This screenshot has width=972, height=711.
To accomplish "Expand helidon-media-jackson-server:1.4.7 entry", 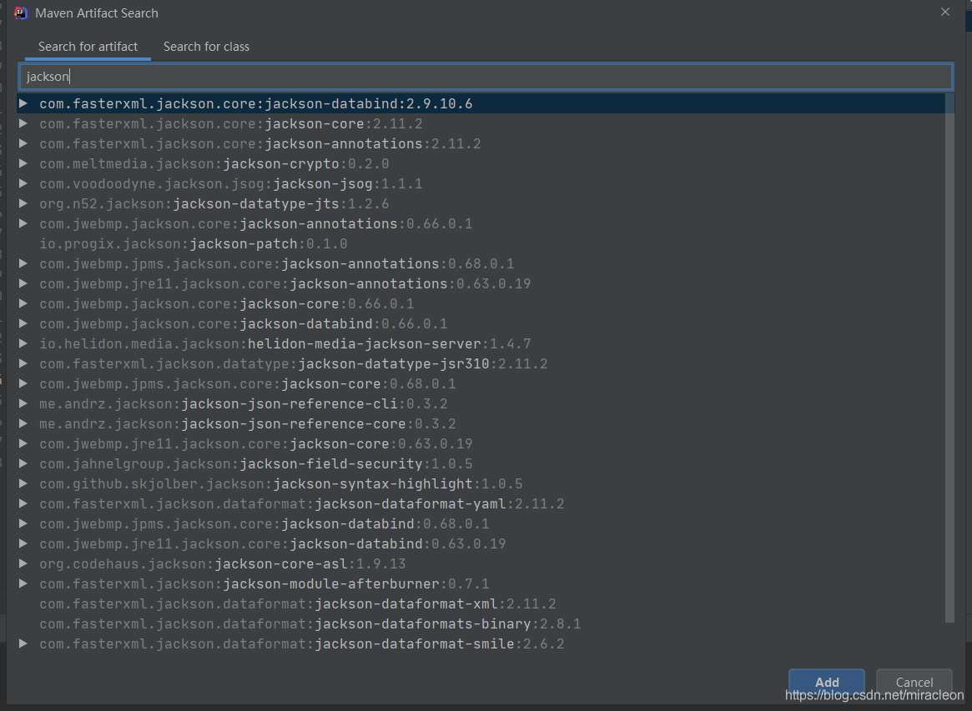I will [23, 343].
